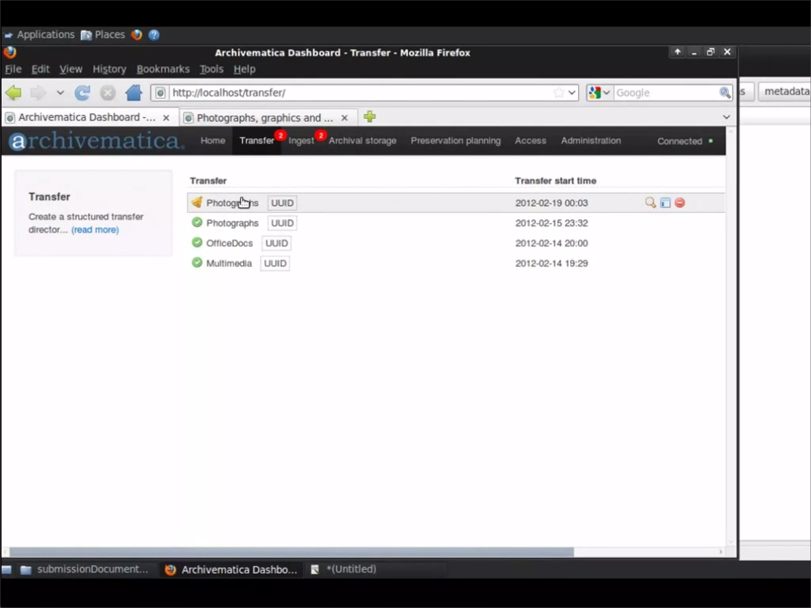Screen dimensions: 811x608
Task: Click the magnifier icon on the Photographs transfer row
Action: tap(650, 203)
